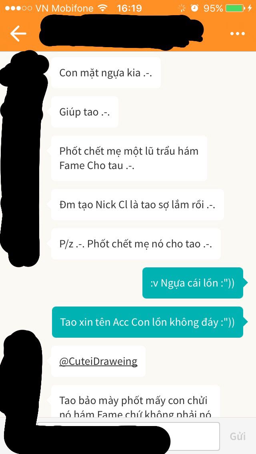
Task: Tap the Gửi send button
Action: [x=238, y=436]
